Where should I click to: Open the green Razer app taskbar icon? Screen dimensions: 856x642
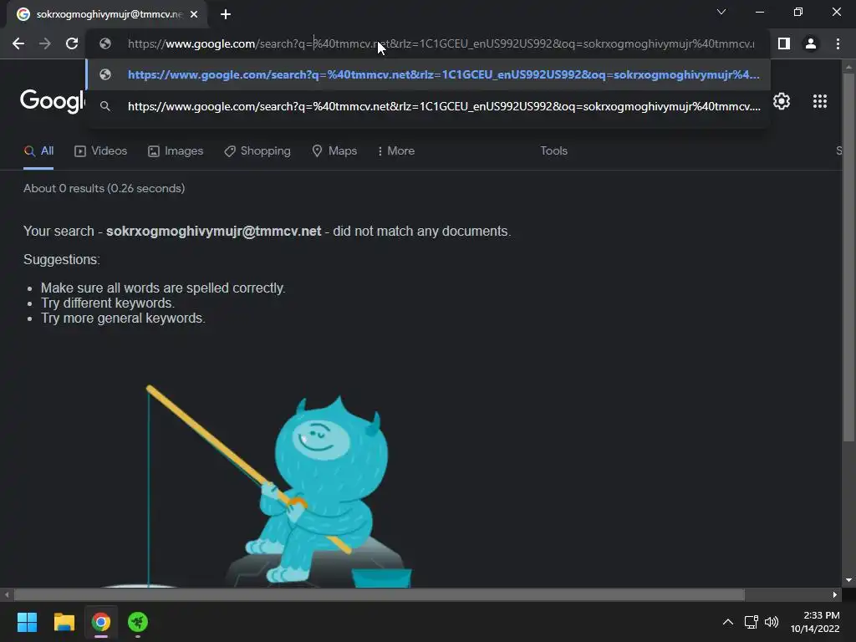[x=138, y=622]
